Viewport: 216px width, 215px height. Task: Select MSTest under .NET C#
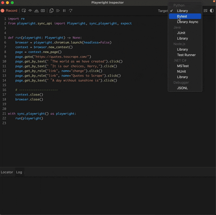[185, 66]
